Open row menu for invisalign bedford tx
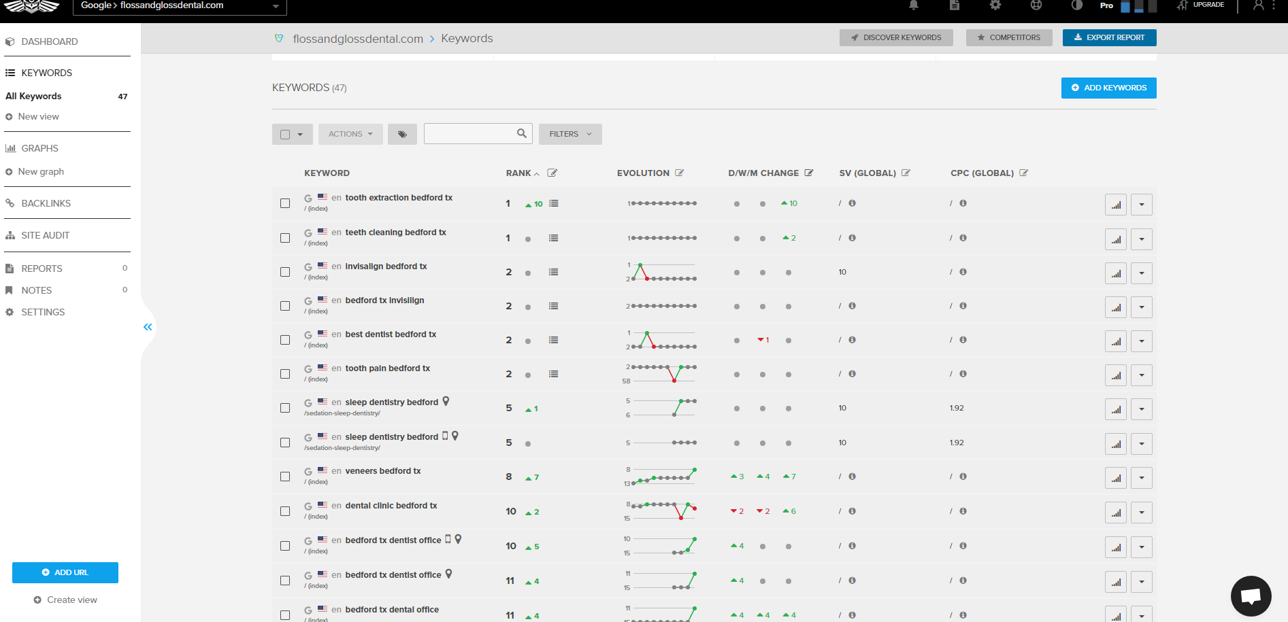The height and width of the screenshot is (622, 1288). click(1142, 273)
